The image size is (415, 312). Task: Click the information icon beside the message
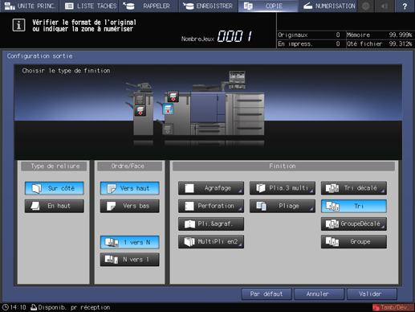pyautogui.click(x=18, y=25)
